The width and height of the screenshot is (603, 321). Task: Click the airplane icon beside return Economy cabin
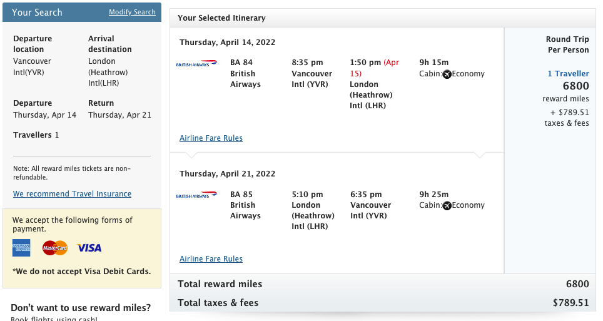447,206
